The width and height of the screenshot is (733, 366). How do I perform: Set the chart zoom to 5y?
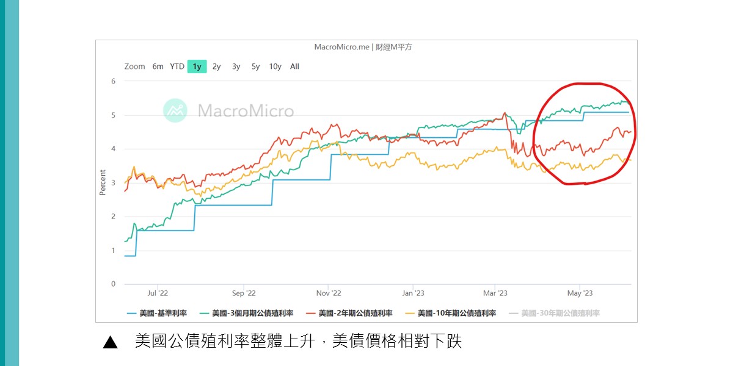click(x=255, y=66)
